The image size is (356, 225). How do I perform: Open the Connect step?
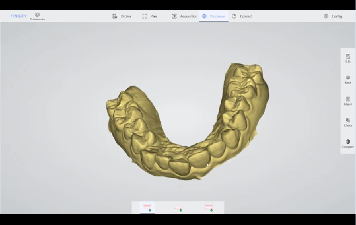[246, 16]
